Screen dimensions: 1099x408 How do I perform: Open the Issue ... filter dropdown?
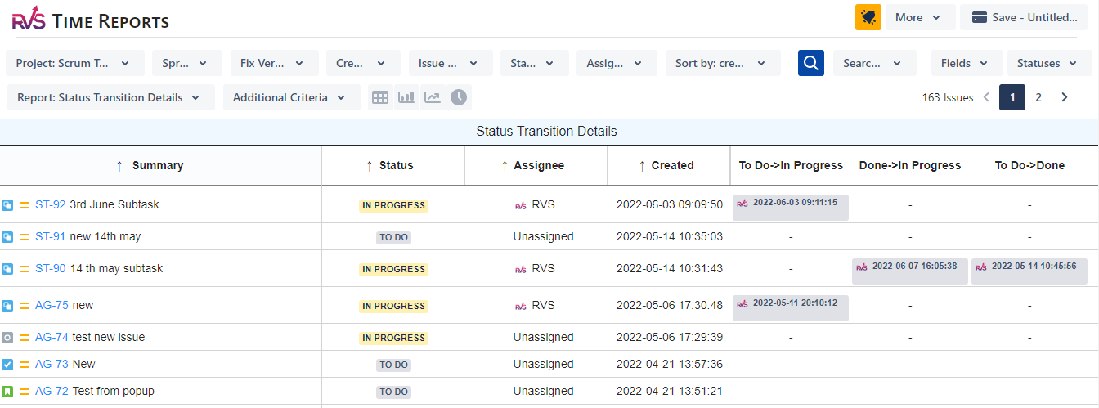point(451,63)
